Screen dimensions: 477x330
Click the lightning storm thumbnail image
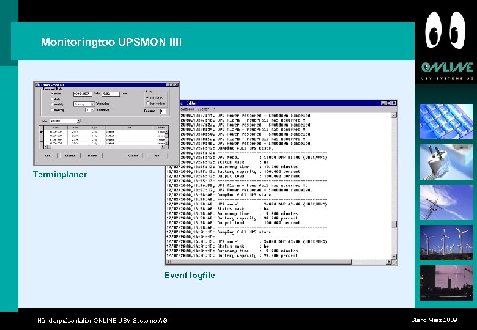446,283
